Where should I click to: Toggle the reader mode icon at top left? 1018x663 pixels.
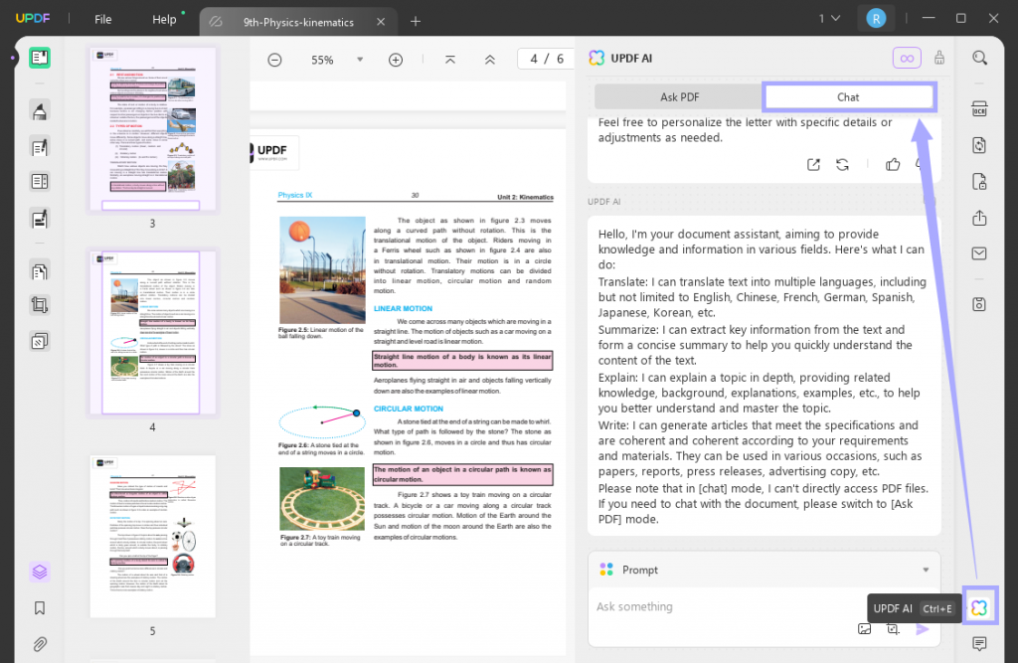(x=40, y=58)
